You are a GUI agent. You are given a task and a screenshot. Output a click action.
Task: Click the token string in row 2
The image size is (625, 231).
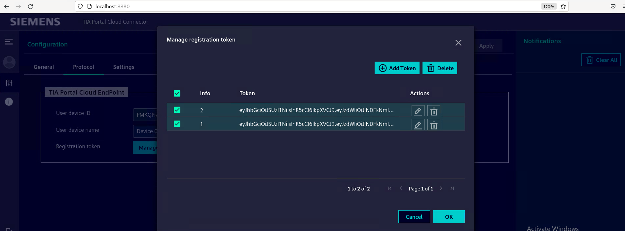click(x=316, y=110)
